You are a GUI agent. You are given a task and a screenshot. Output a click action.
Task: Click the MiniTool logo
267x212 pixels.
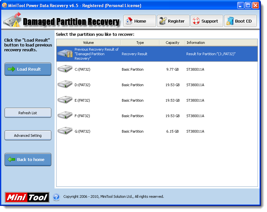[27, 197]
